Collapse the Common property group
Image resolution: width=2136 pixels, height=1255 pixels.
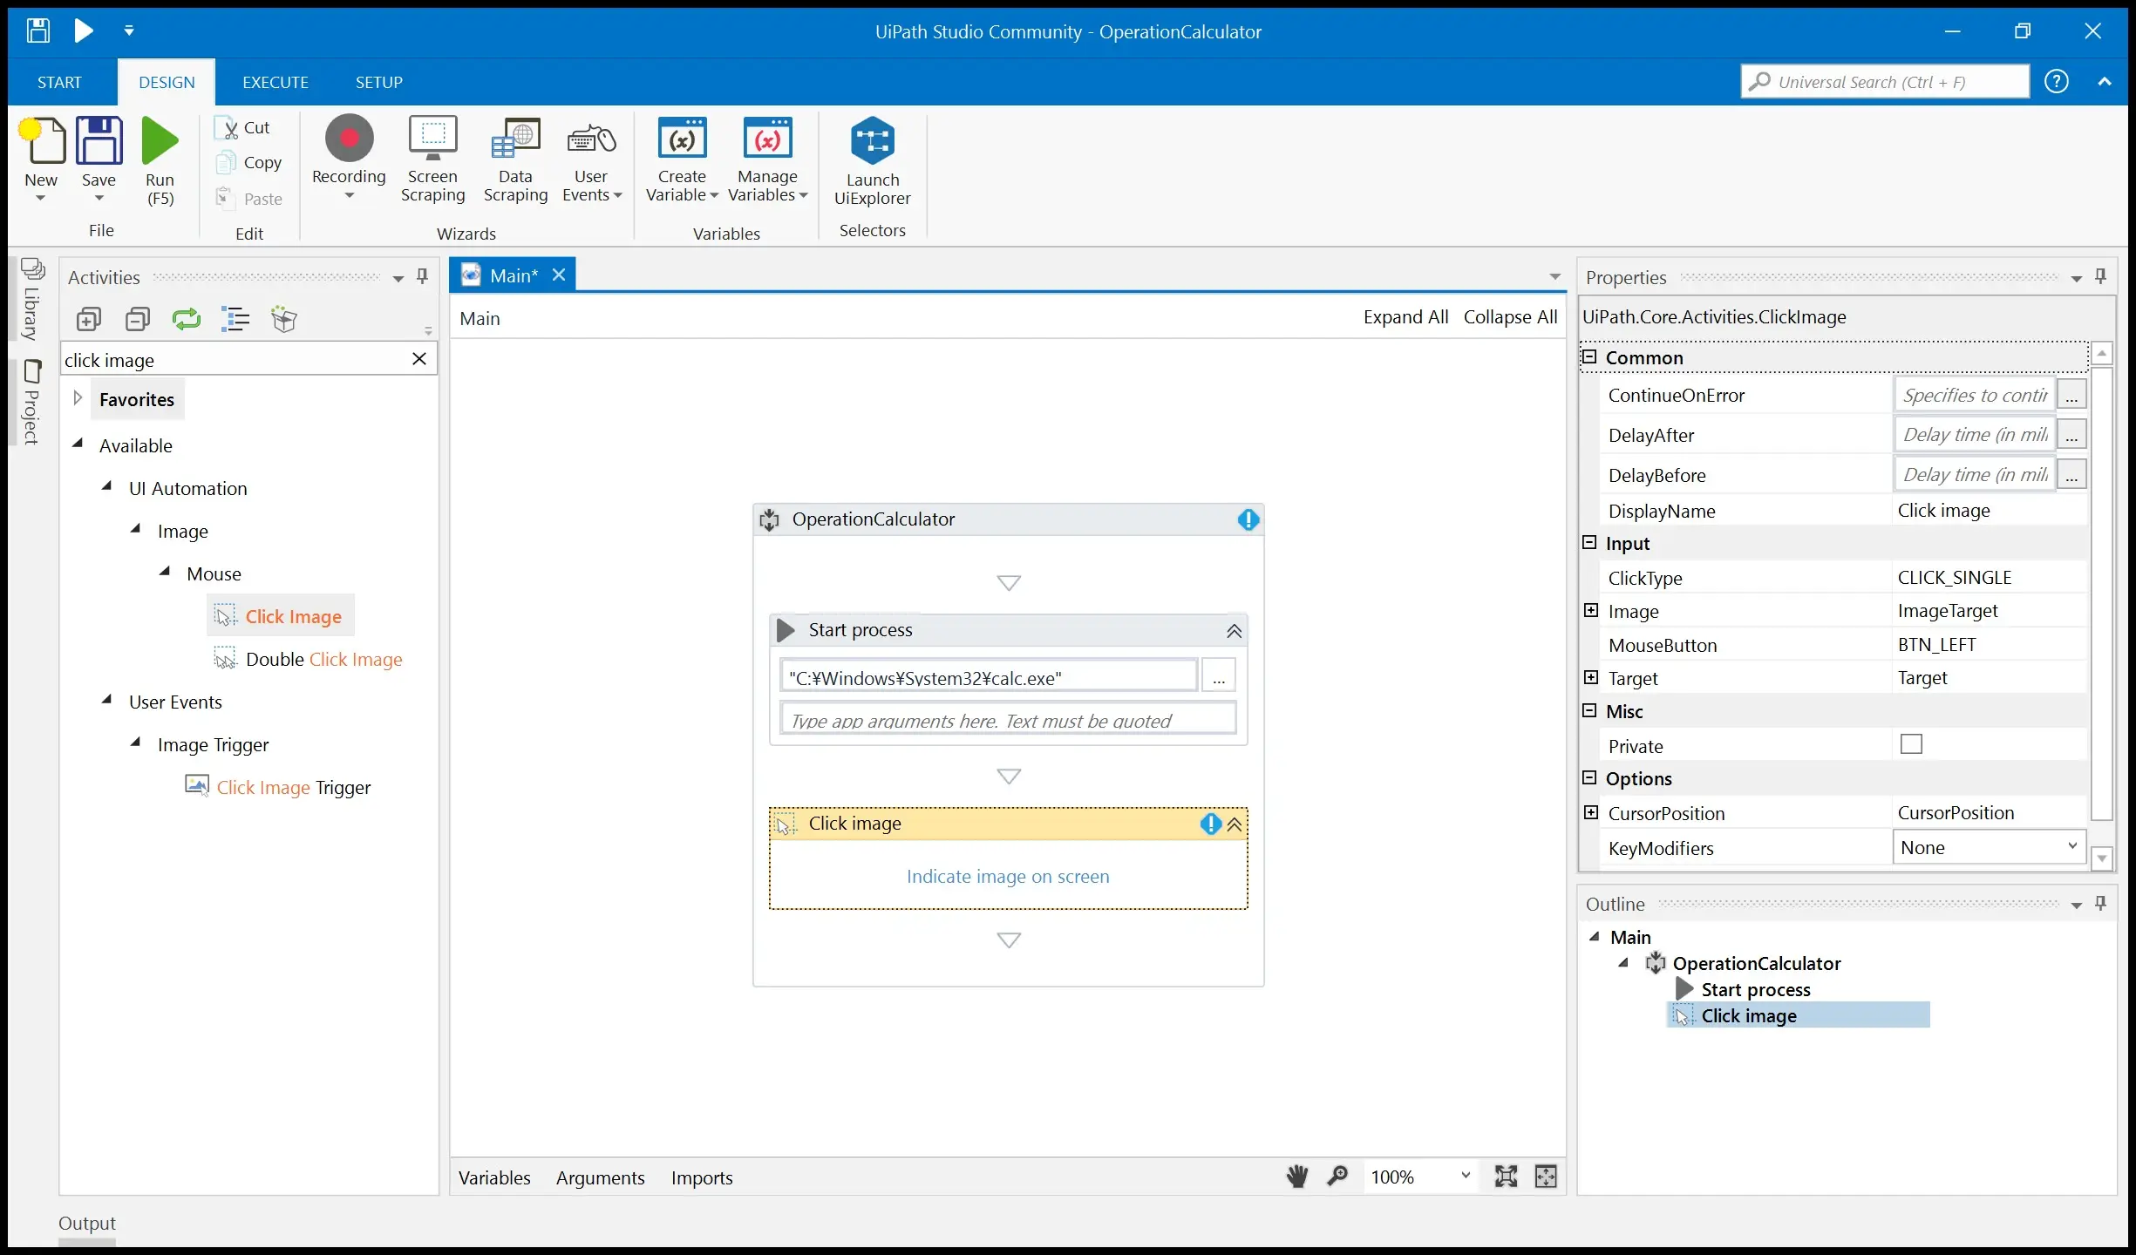point(1589,357)
